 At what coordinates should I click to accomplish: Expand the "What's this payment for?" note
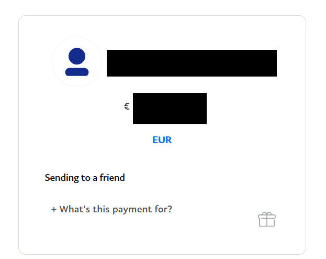111,209
